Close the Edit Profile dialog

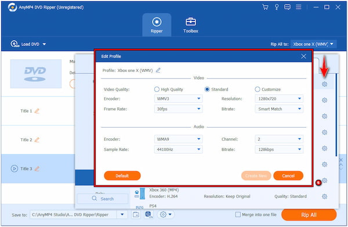click(303, 56)
